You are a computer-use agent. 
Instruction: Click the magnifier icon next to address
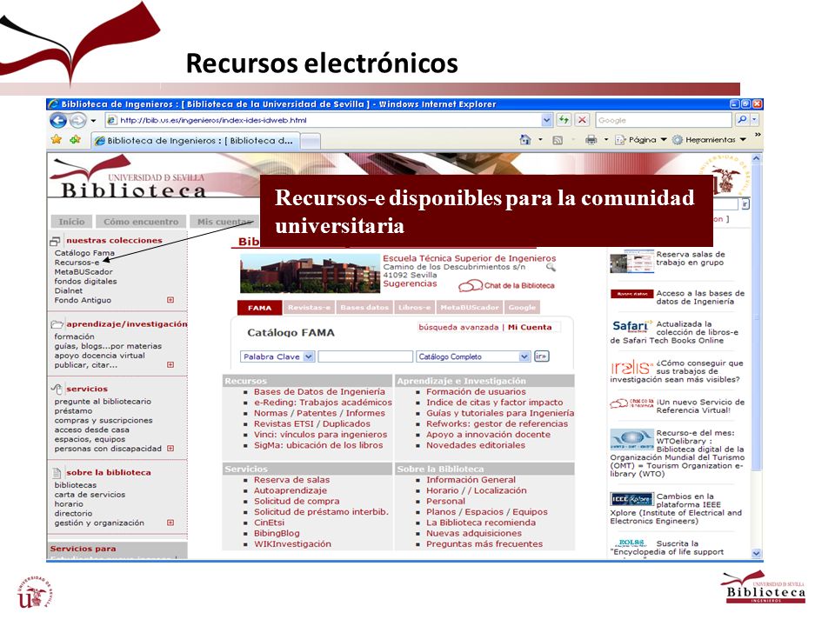click(x=551, y=267)
